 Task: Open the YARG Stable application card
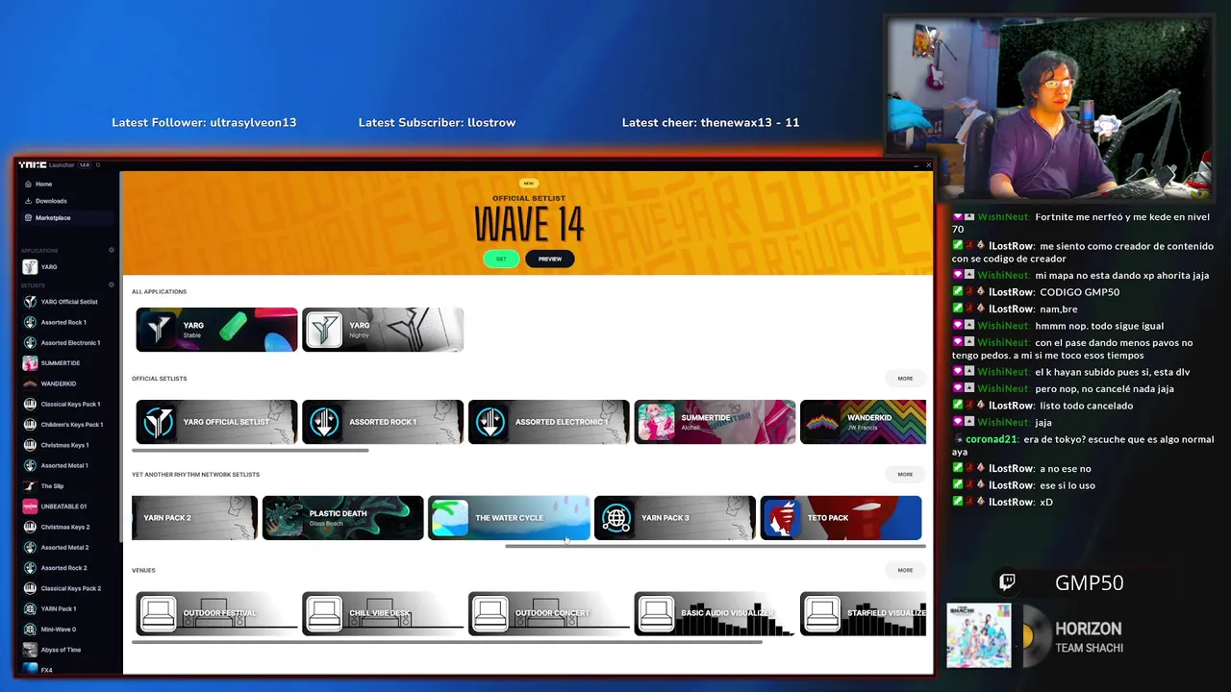click(216, 330)
